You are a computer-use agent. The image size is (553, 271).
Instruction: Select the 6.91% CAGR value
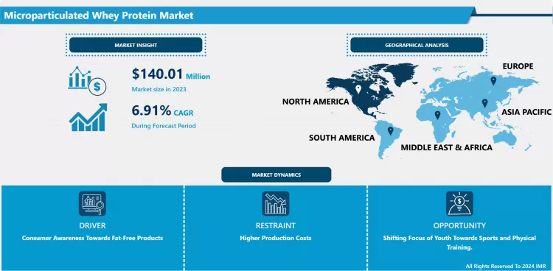163,111
